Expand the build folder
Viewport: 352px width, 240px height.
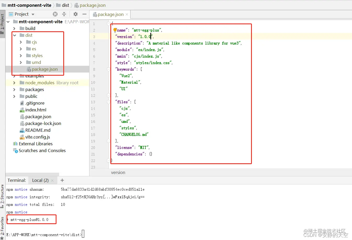(x=14, y=28)
